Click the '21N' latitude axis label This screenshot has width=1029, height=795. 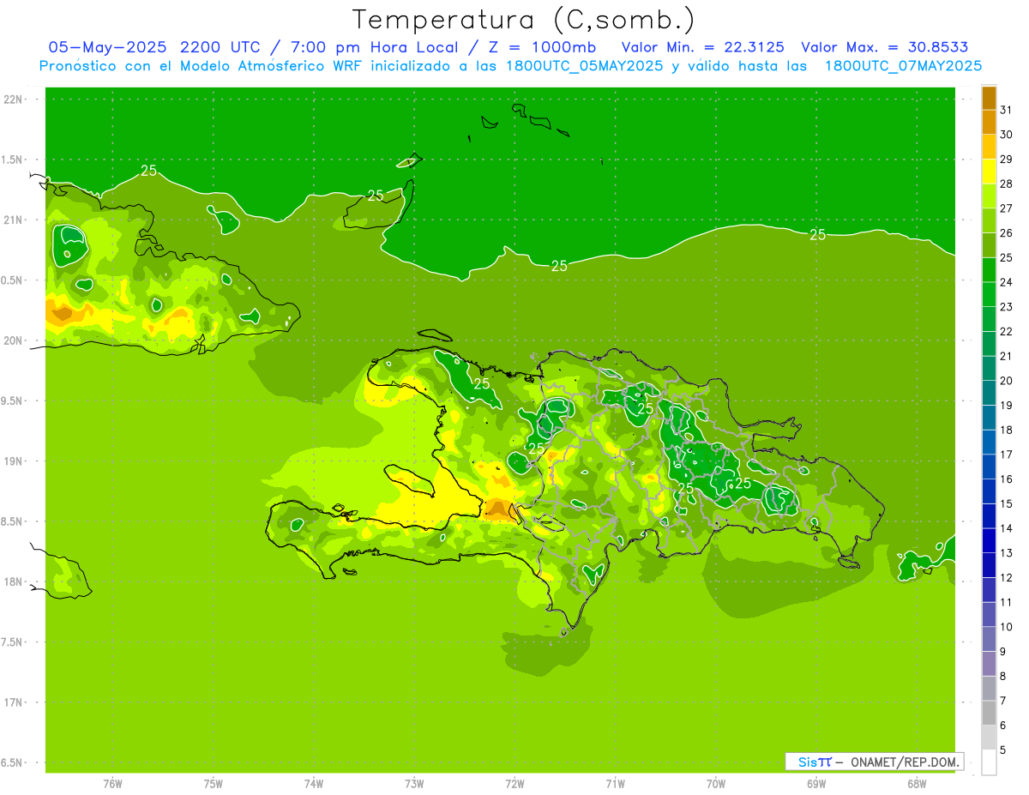(14, 220)
